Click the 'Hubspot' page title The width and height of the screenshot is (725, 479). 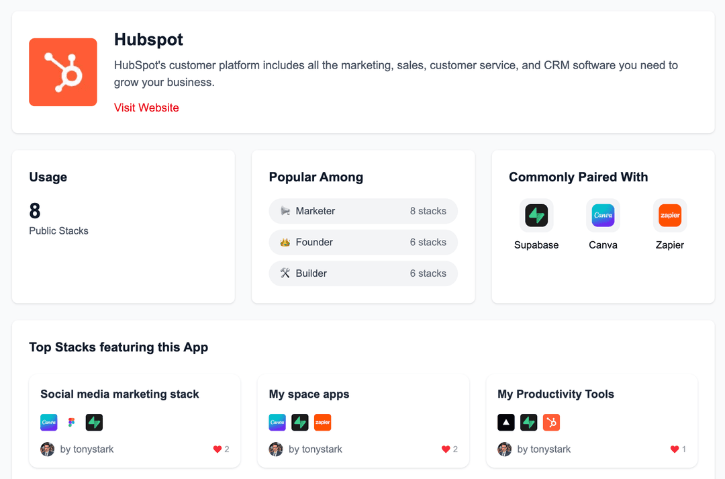click(148, 40)
